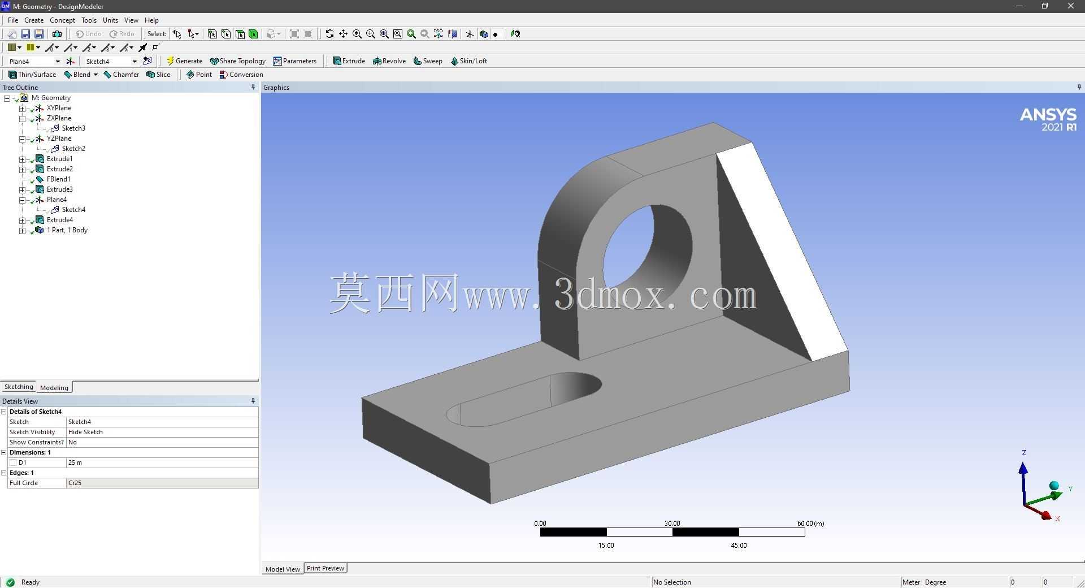Expand the Extrude1 tree node
Viewport: 1085px width, 588px height.
coord(22,159)
